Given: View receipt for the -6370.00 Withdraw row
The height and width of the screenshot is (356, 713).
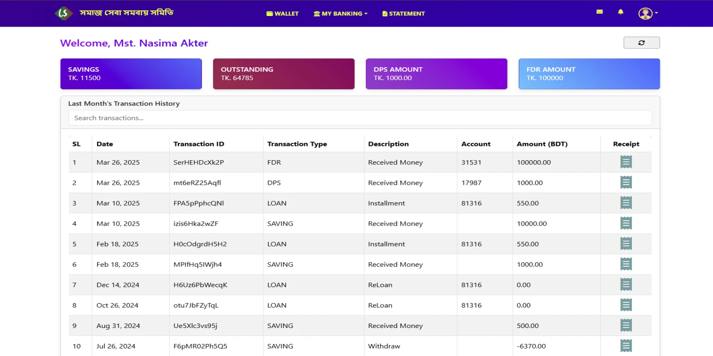Looking at the screenshot, I should (626, 346).
